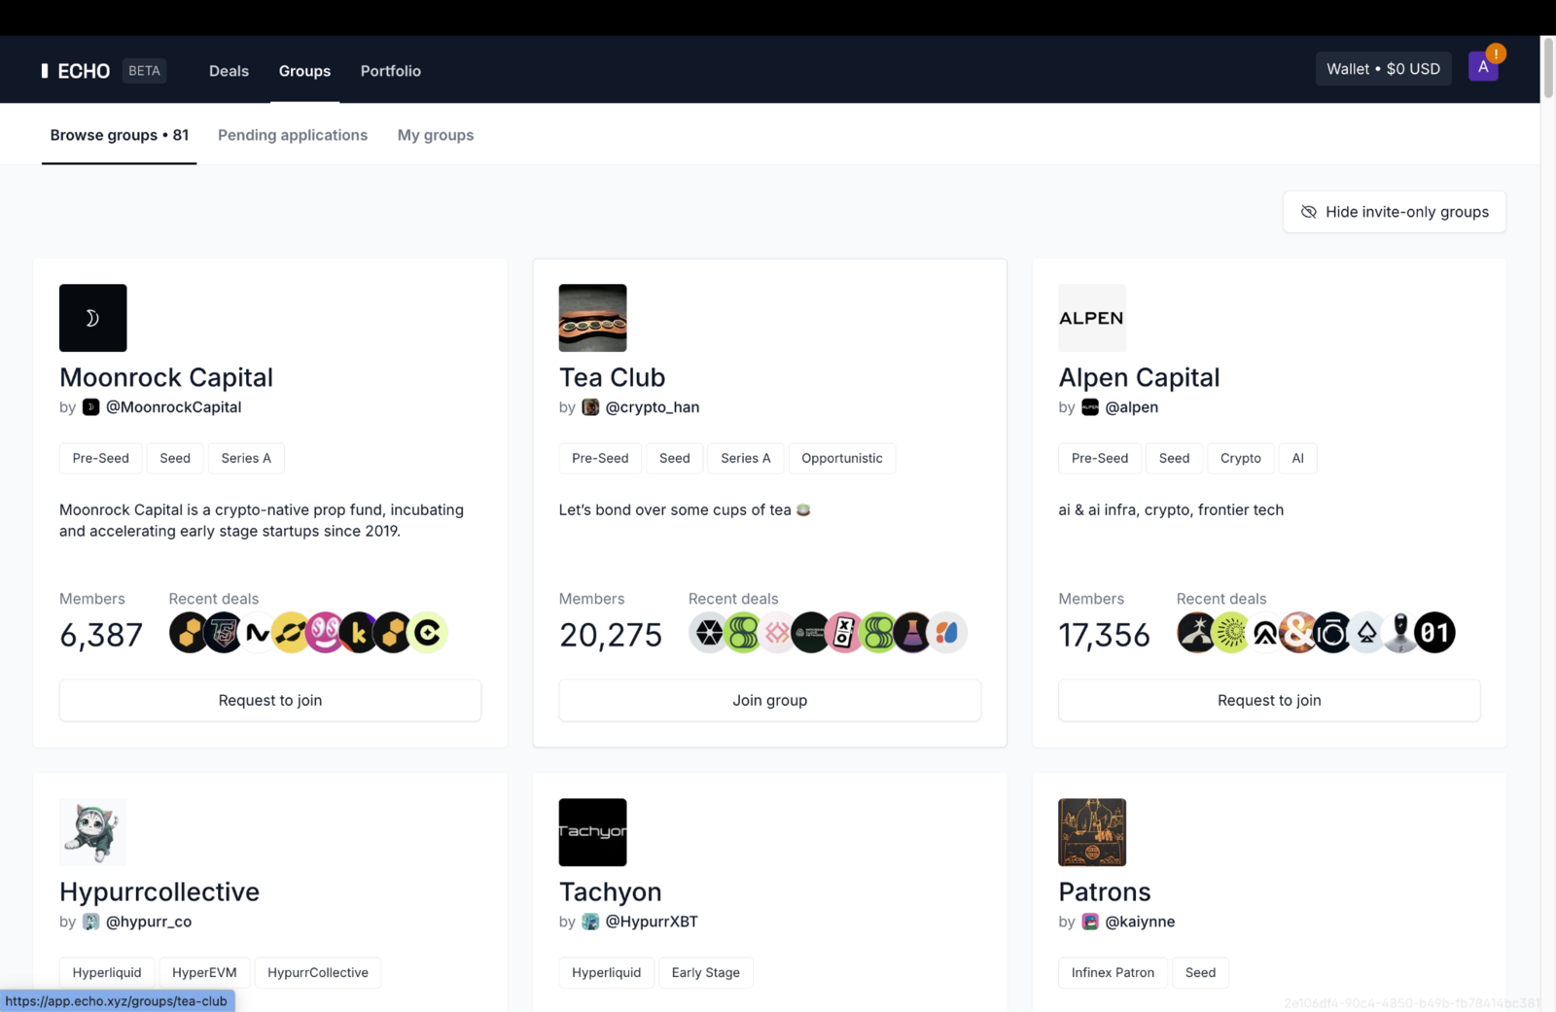The image size is (1556, 1012).
Task: Click the small avatar beside @kaiynne
Action: point(1090,922)
